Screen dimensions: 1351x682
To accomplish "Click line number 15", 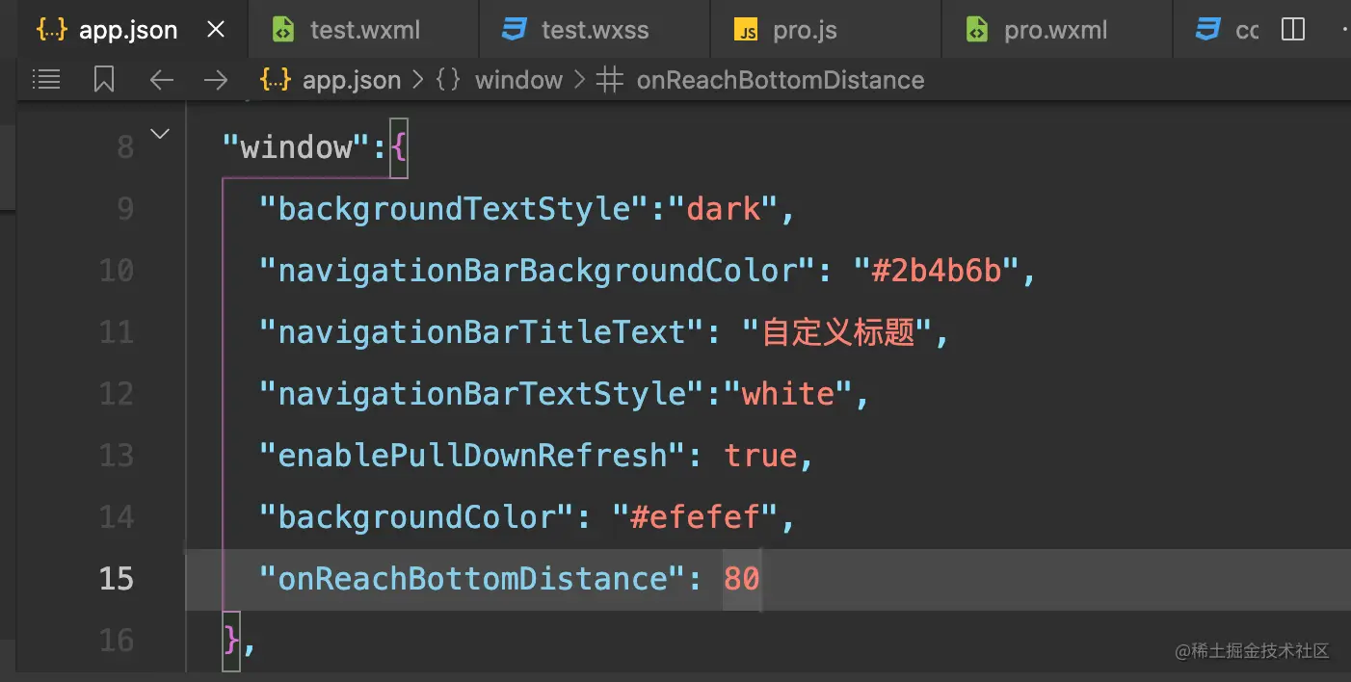I will [x=117, y=579].
